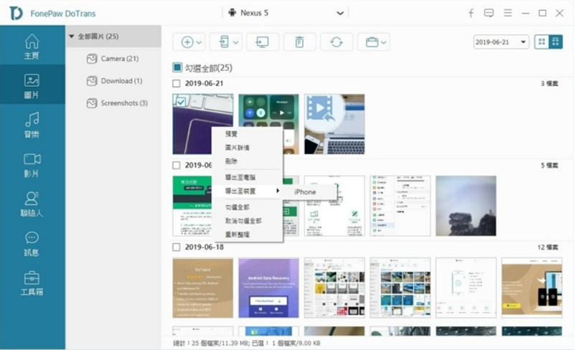Click the Download album icon
Screen dimensions: 574x350
pyautogui.click(x=92, y=81)
